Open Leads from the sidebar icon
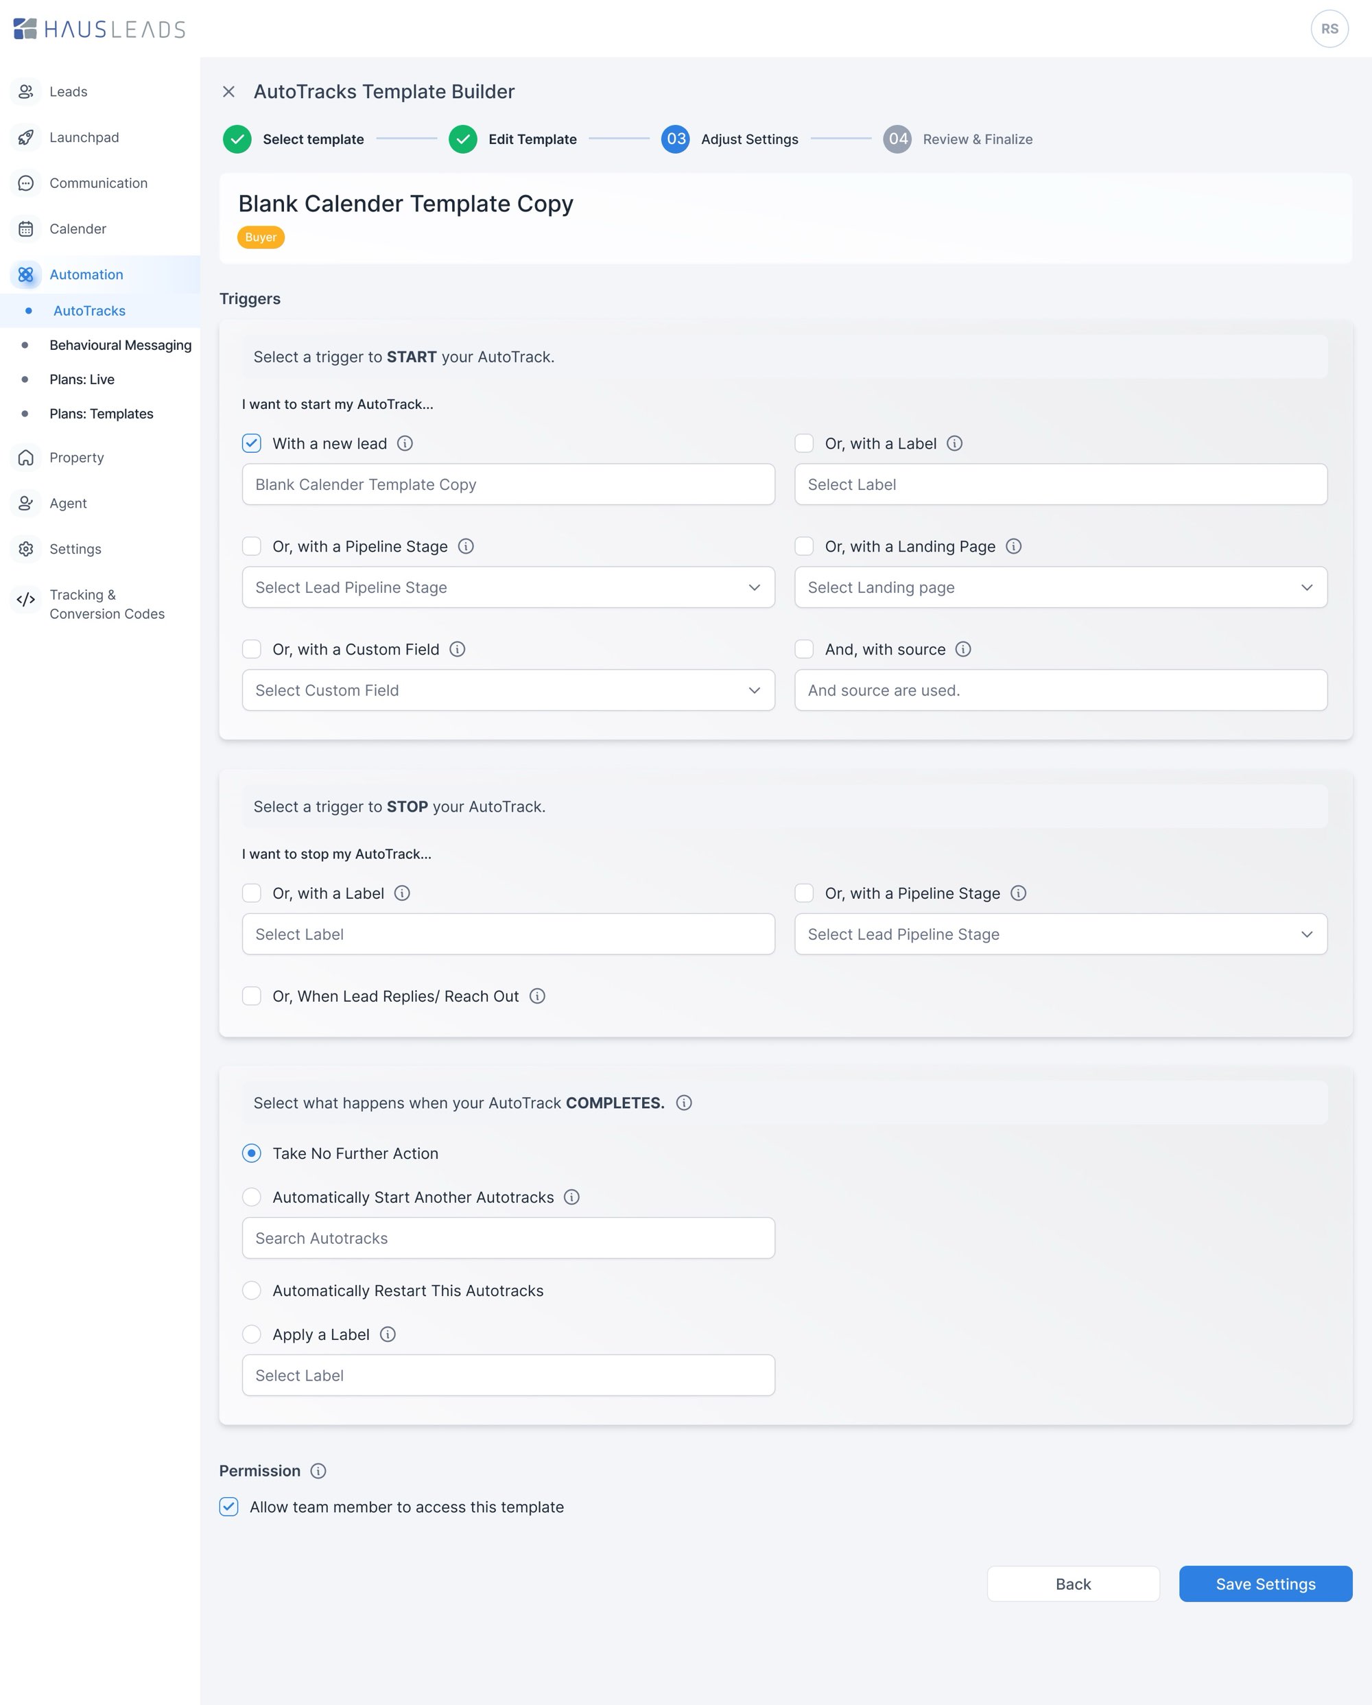 click(25, 92)
